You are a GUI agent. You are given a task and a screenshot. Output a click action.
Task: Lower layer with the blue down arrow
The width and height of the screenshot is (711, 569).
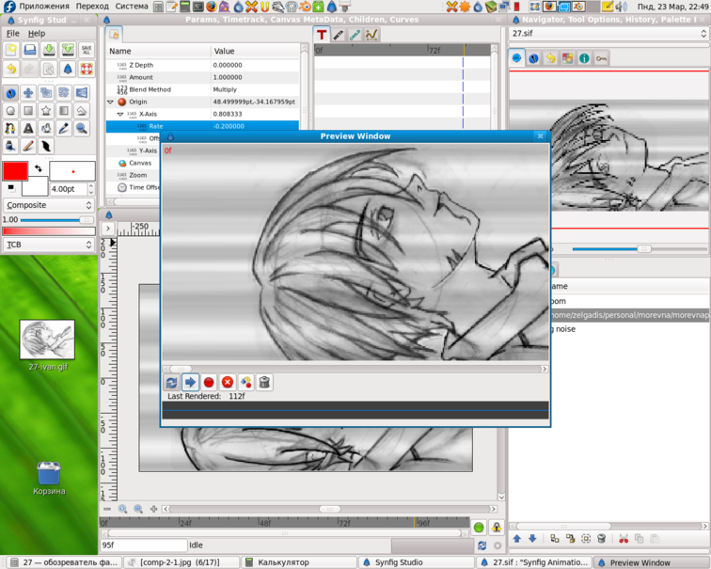(x=532, y=539)
